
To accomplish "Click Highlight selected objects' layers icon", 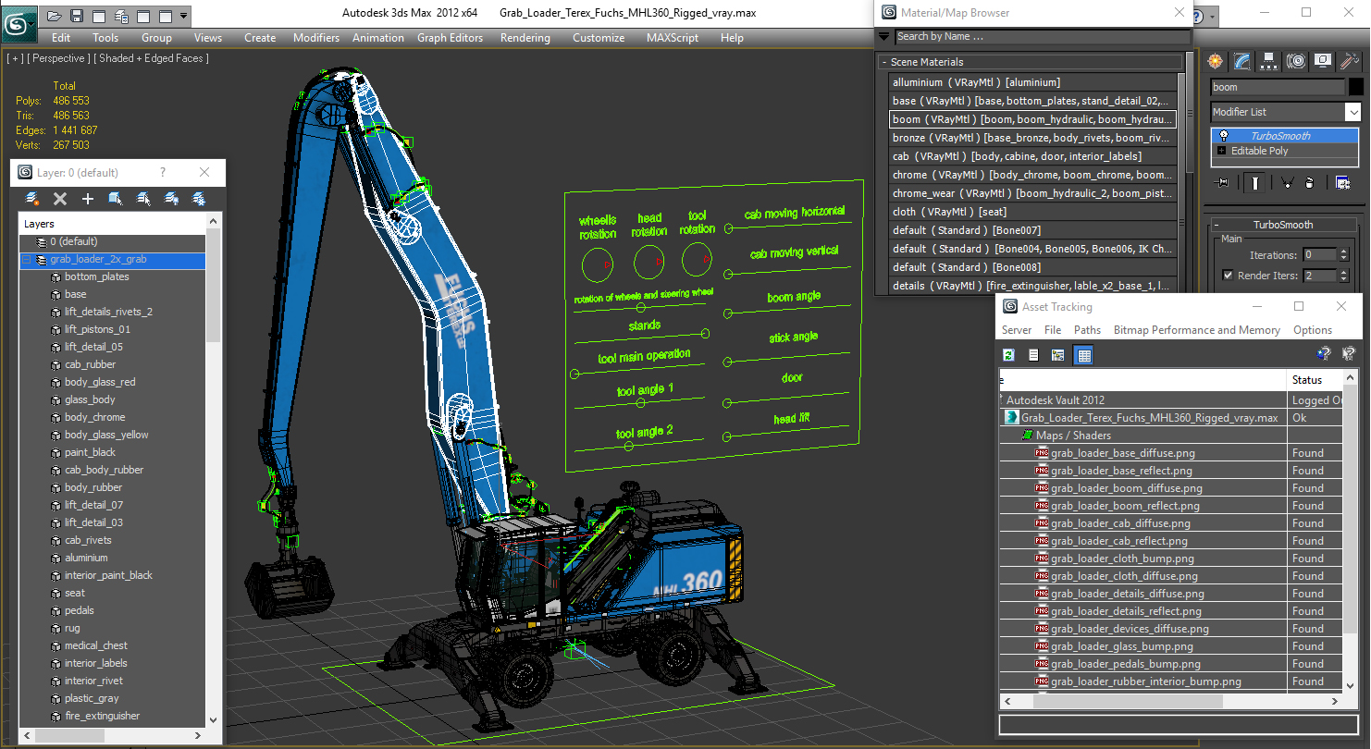I will click(143, 199).
